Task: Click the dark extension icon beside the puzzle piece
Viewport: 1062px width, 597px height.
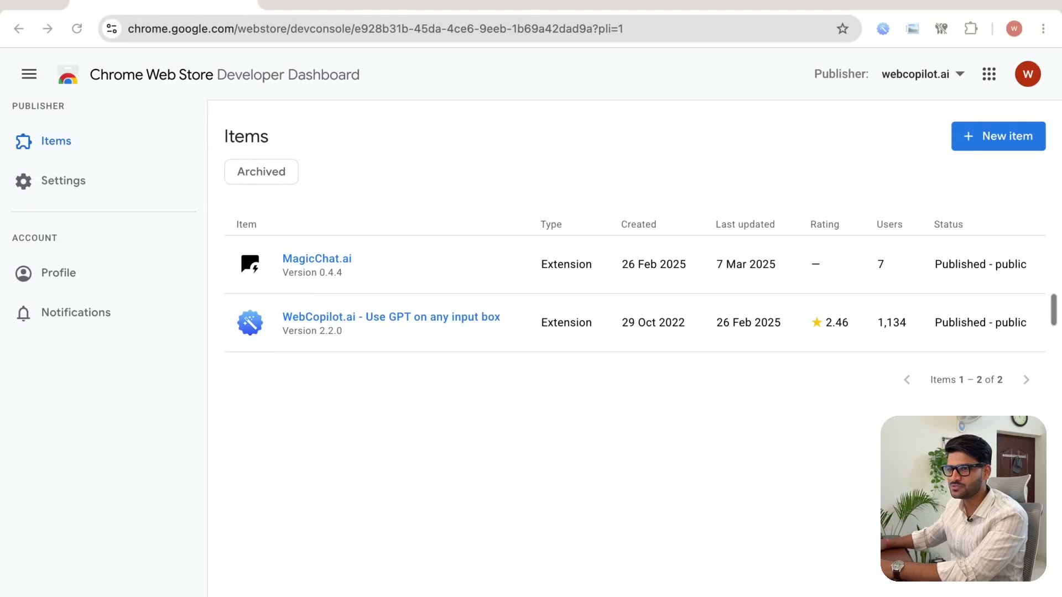Action: 941,29
